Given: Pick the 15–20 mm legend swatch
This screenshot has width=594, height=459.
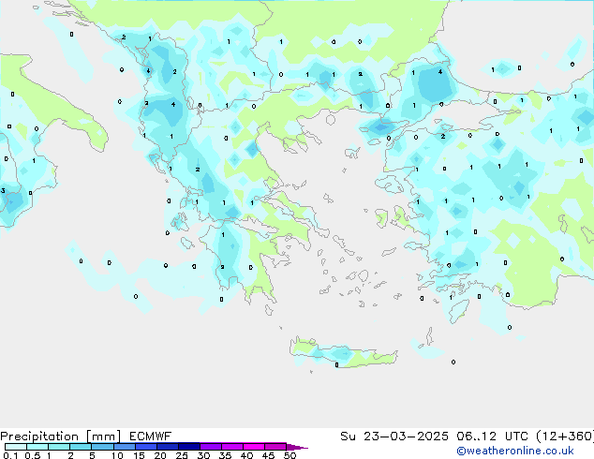Looking at the screenshot, I should point(145,447).
